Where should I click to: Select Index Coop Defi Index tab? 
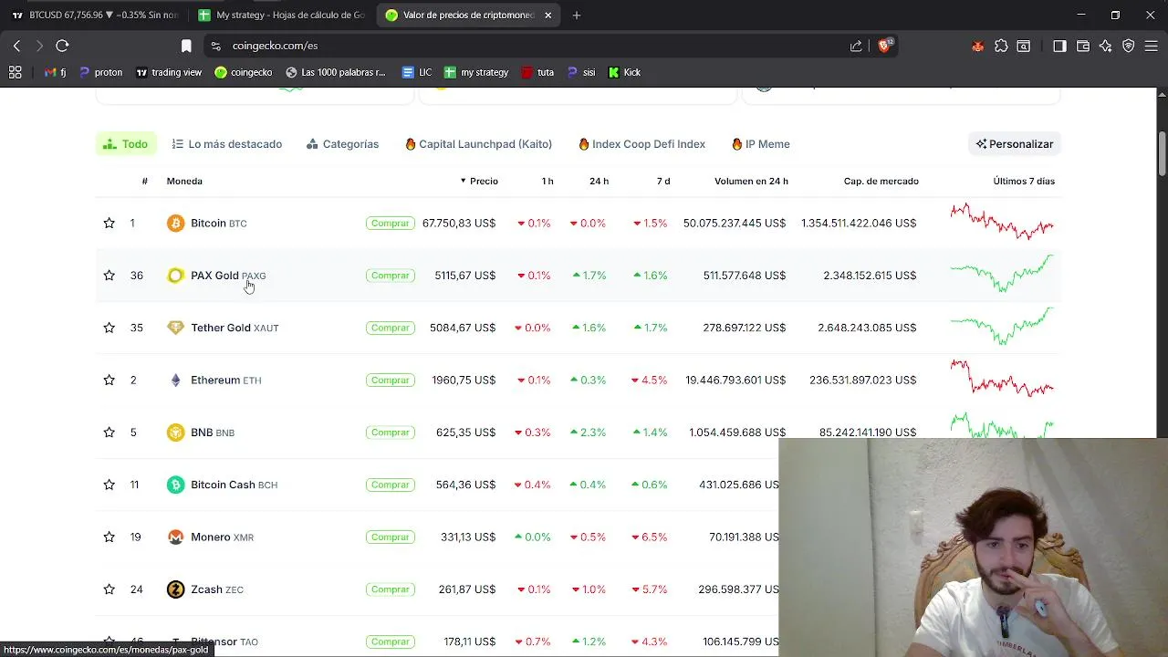pyautogui.click(x=641, y=144)
